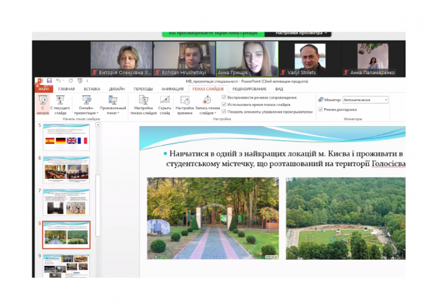Click Анна Грищук video tile
The image size is (433, 305).
(247, 59)
